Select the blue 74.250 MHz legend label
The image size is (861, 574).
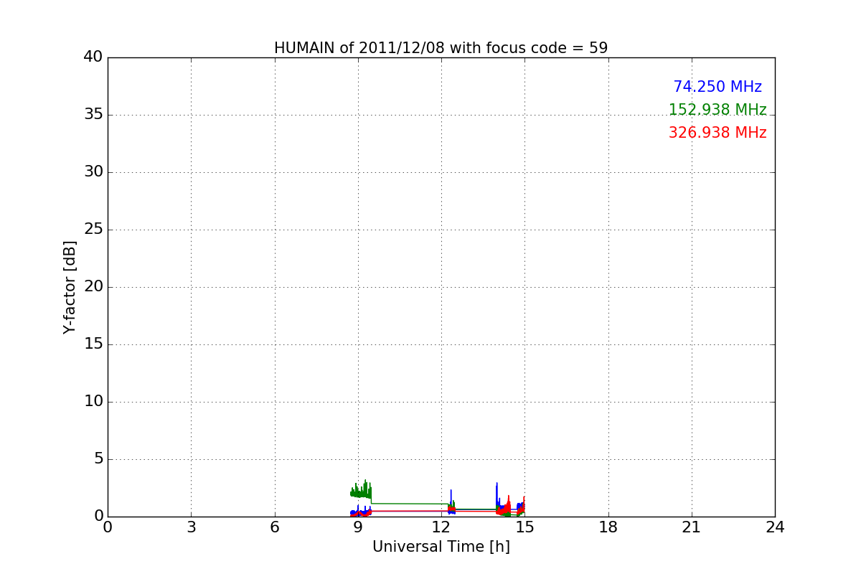pyautogui.click(x=717, y=87)
